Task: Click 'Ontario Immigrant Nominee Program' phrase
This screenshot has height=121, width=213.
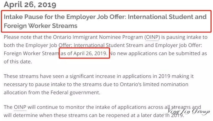Action: point(98,37)
